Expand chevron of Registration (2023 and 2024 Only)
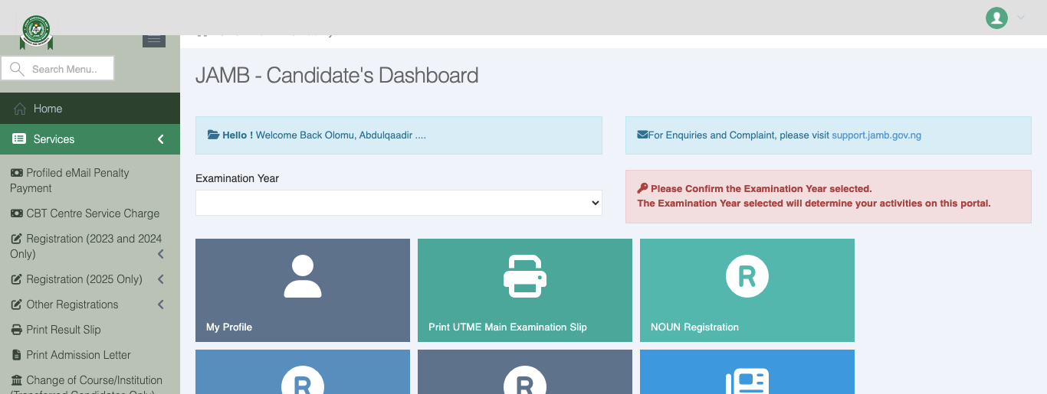Screen dimensions: 1047x394 161,254
